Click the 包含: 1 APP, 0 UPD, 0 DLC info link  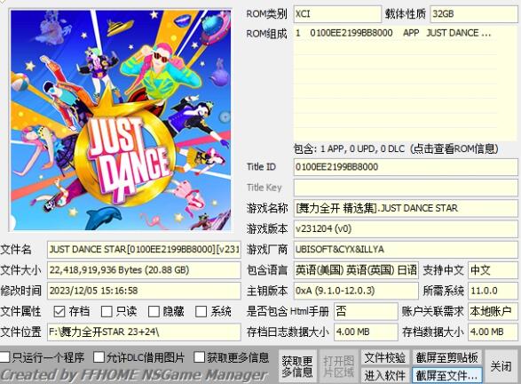point(396,148)
